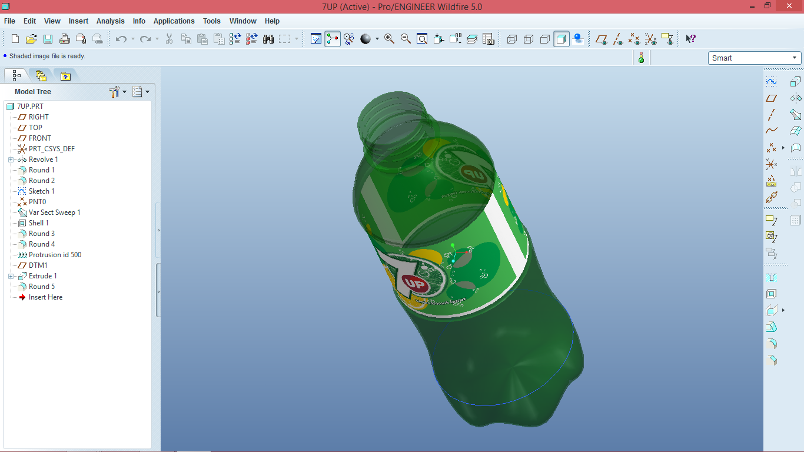Click the Zoom Out magnifier icon
Screen dimensions: 804x452
(x=406, y=39)
